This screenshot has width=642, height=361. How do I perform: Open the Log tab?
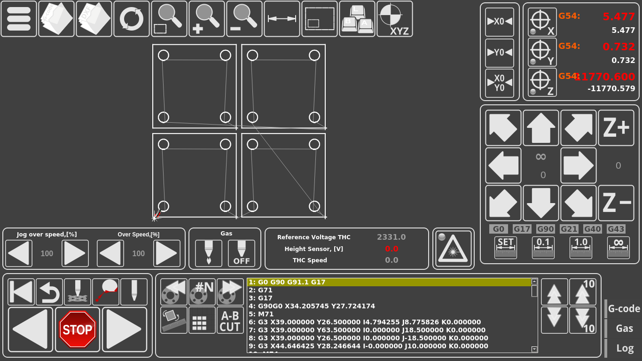click(624, 348)
